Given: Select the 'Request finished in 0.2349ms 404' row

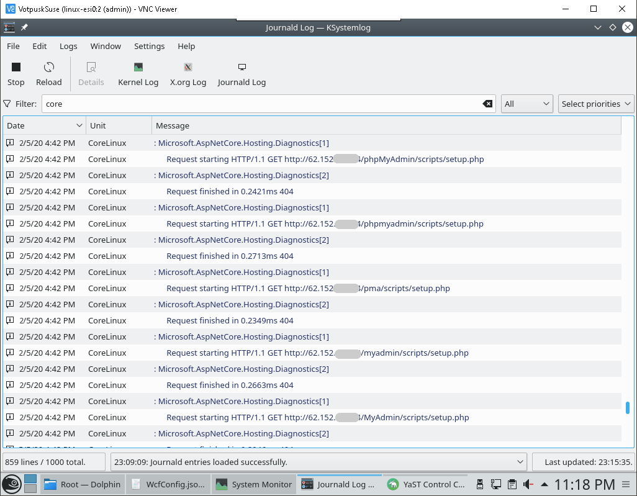Looking at the screenshot, I should (x=312, y=320).
